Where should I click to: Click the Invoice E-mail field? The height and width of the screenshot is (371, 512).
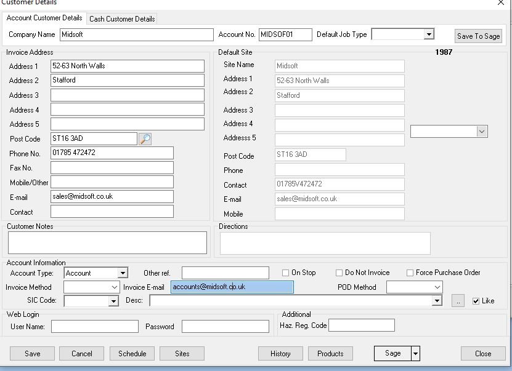(x=232, y=287)
